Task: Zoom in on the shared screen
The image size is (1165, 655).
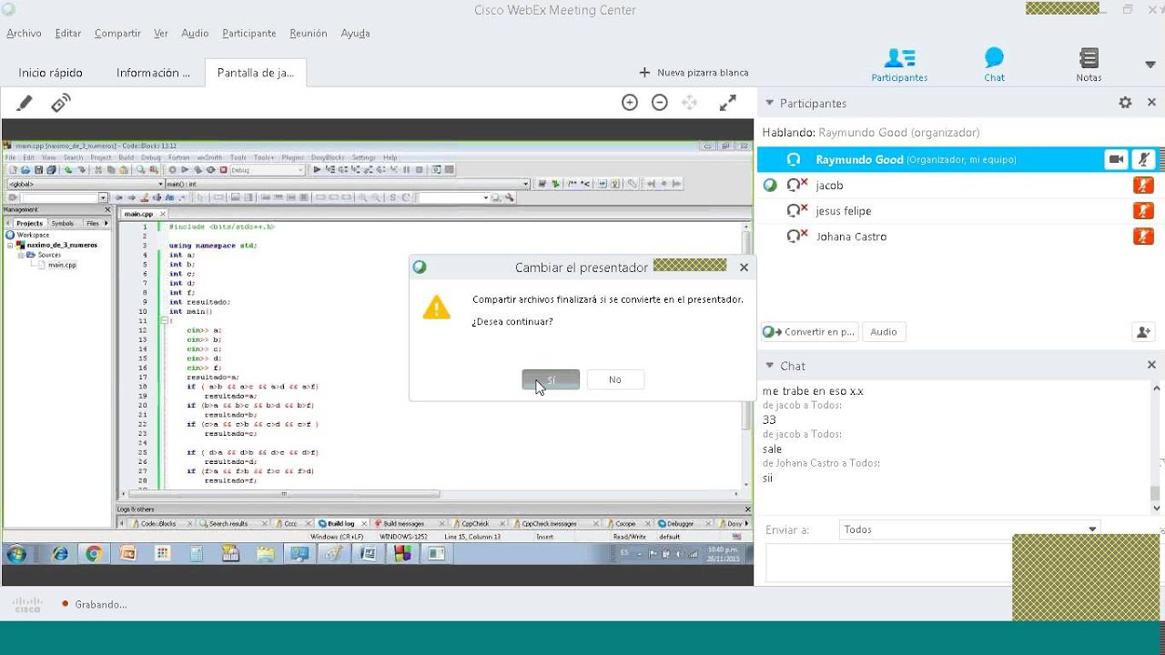Action: click(629, 103)
